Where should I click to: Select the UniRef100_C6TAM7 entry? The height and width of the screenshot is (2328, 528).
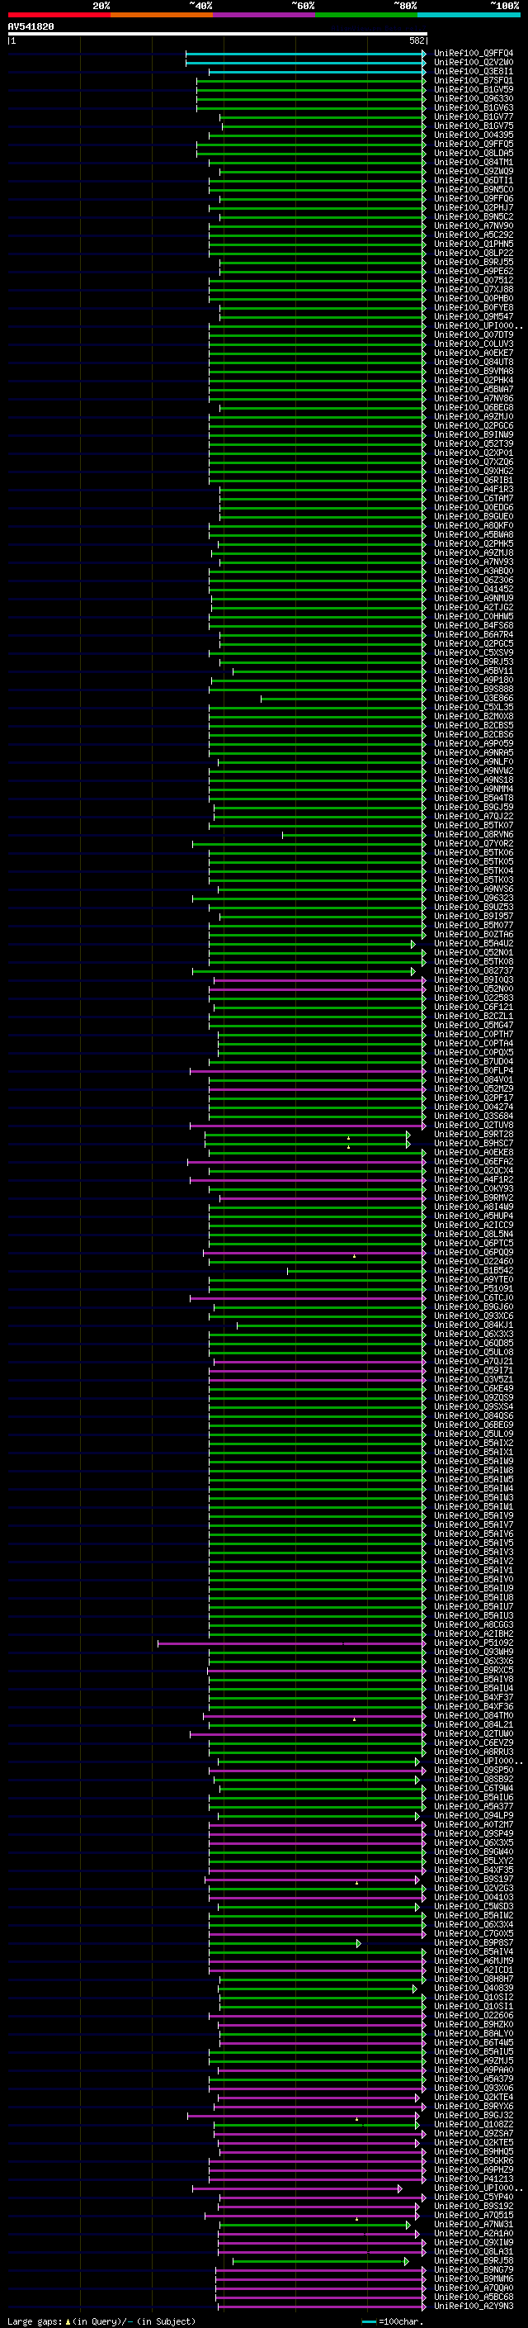pyautogui.click(x=473, y=498)
